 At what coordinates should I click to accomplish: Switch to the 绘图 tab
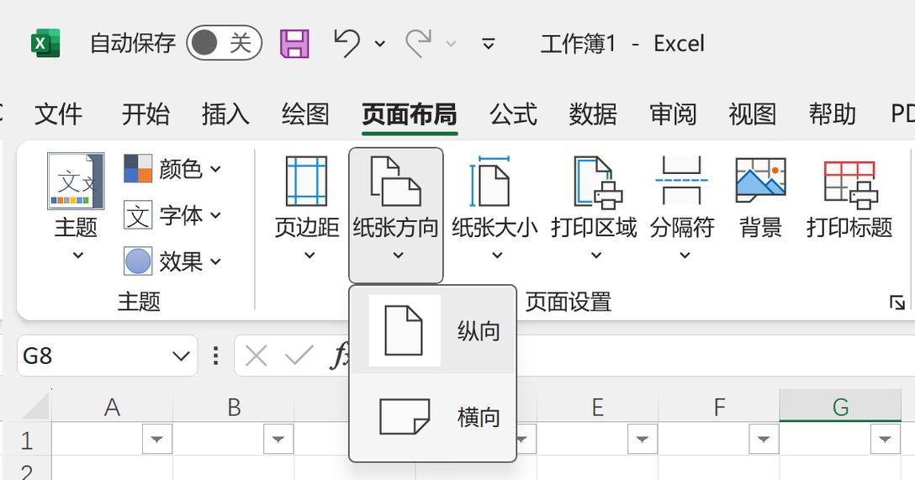[305, 113]
